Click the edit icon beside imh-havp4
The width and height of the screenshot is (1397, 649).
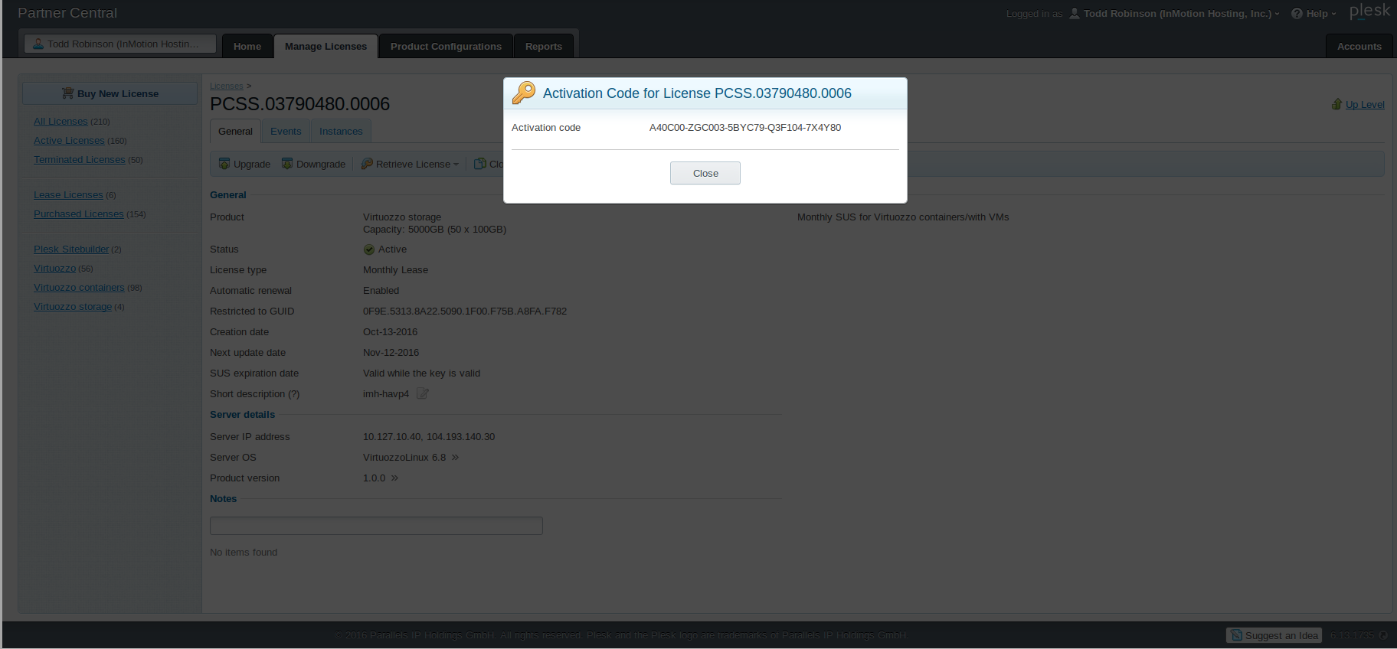tap(422, 394)
